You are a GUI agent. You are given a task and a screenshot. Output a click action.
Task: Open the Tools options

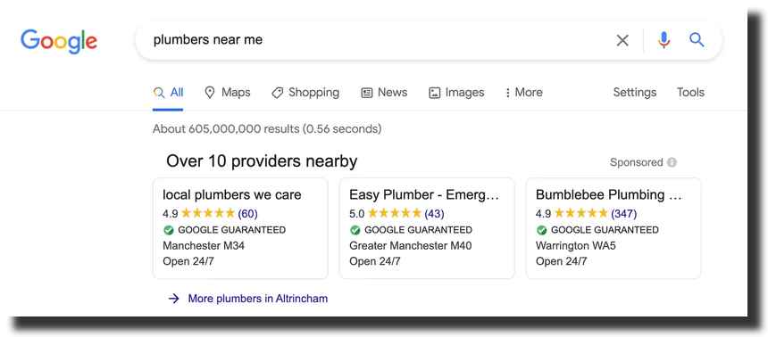coord(690,93)
